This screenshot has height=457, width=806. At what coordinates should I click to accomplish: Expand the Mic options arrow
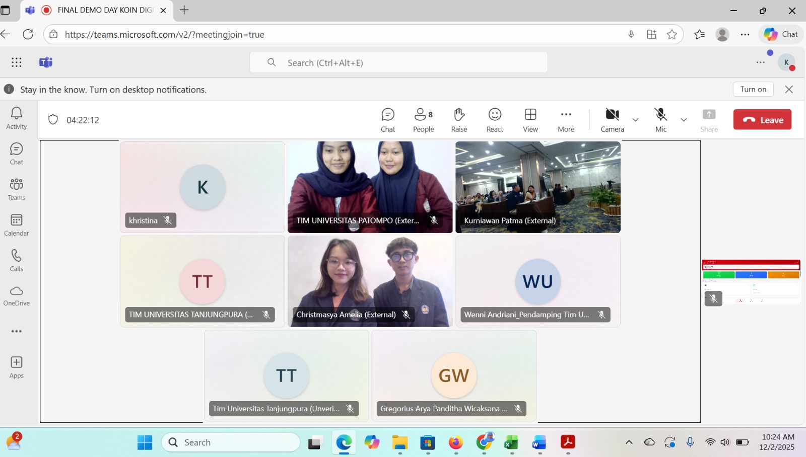(684, 120)
